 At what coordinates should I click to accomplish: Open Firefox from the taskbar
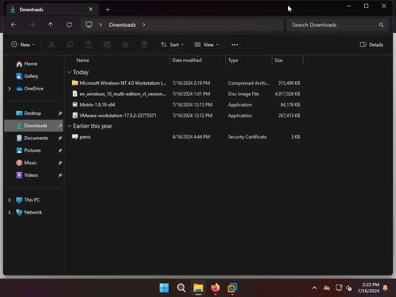click(x=215, y=288)
